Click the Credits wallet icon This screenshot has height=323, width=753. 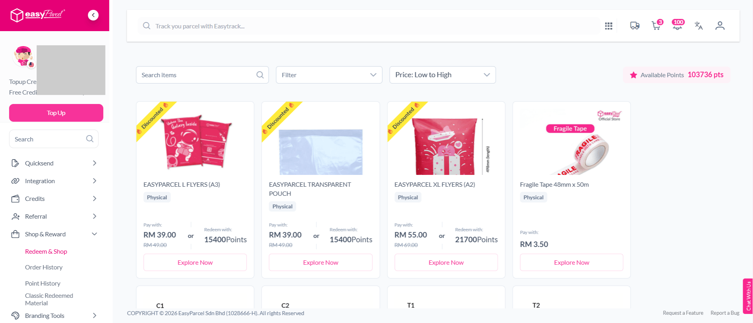(x=15, y=199)
